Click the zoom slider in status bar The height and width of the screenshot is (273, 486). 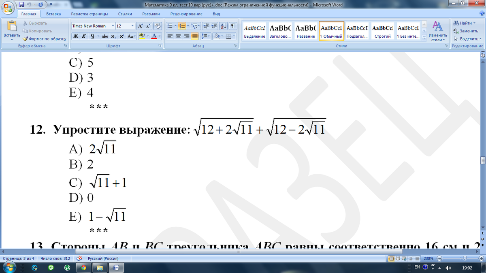pyautogui.click(x=465, y=258)
